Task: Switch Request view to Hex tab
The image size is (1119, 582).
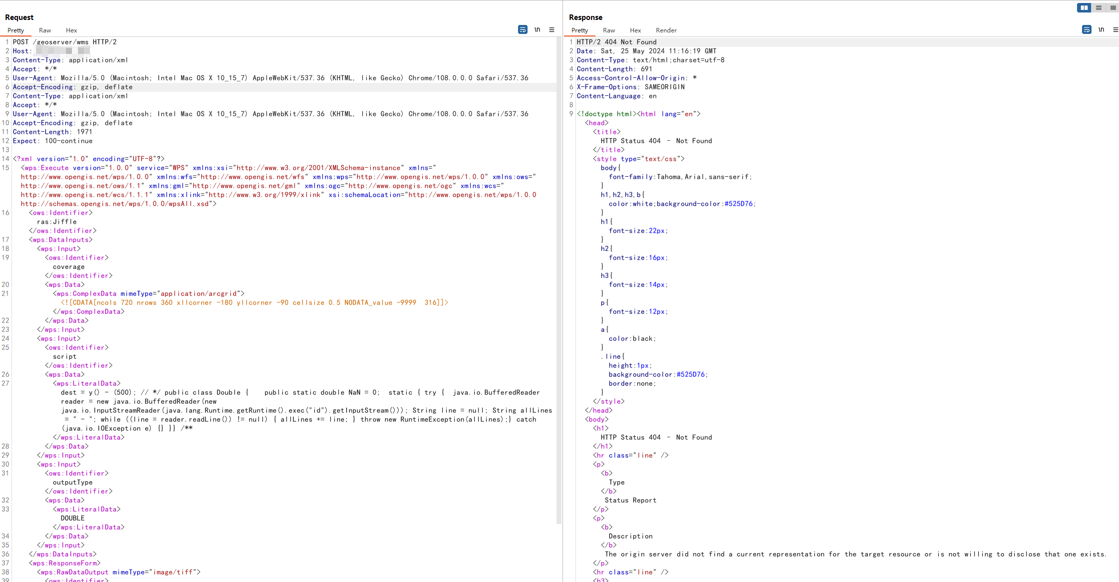Action: 71,30
